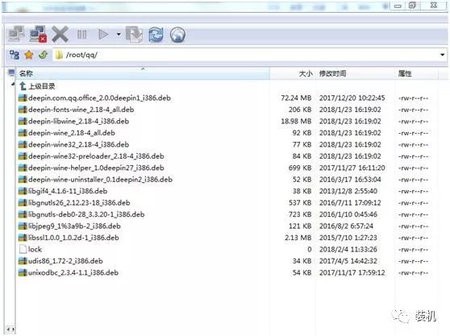Click the new connection computers icon
This screenshot has width=450, height=336.
point(16,35)
